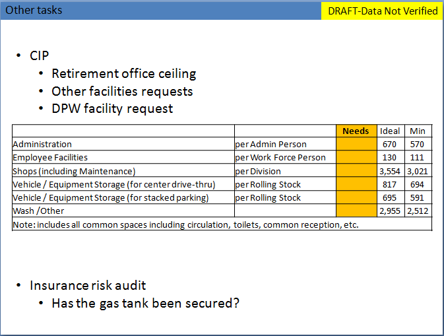Click the 'Ideal' column header
Image resolution: width=444 pixels, height=336 pixels.
click(390, 131)
